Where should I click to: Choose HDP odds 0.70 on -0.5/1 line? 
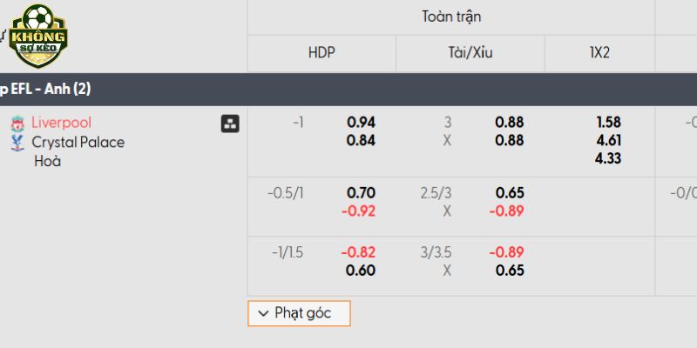(361, 193)
